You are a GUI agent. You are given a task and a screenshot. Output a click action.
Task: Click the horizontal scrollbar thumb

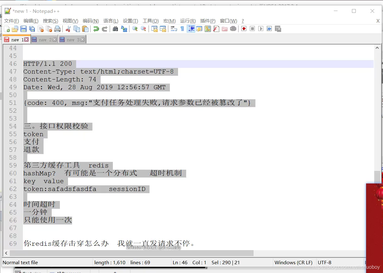pos(132,253)
